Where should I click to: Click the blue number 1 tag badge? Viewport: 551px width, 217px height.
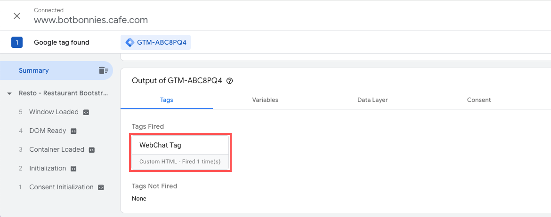pos(17,42)
